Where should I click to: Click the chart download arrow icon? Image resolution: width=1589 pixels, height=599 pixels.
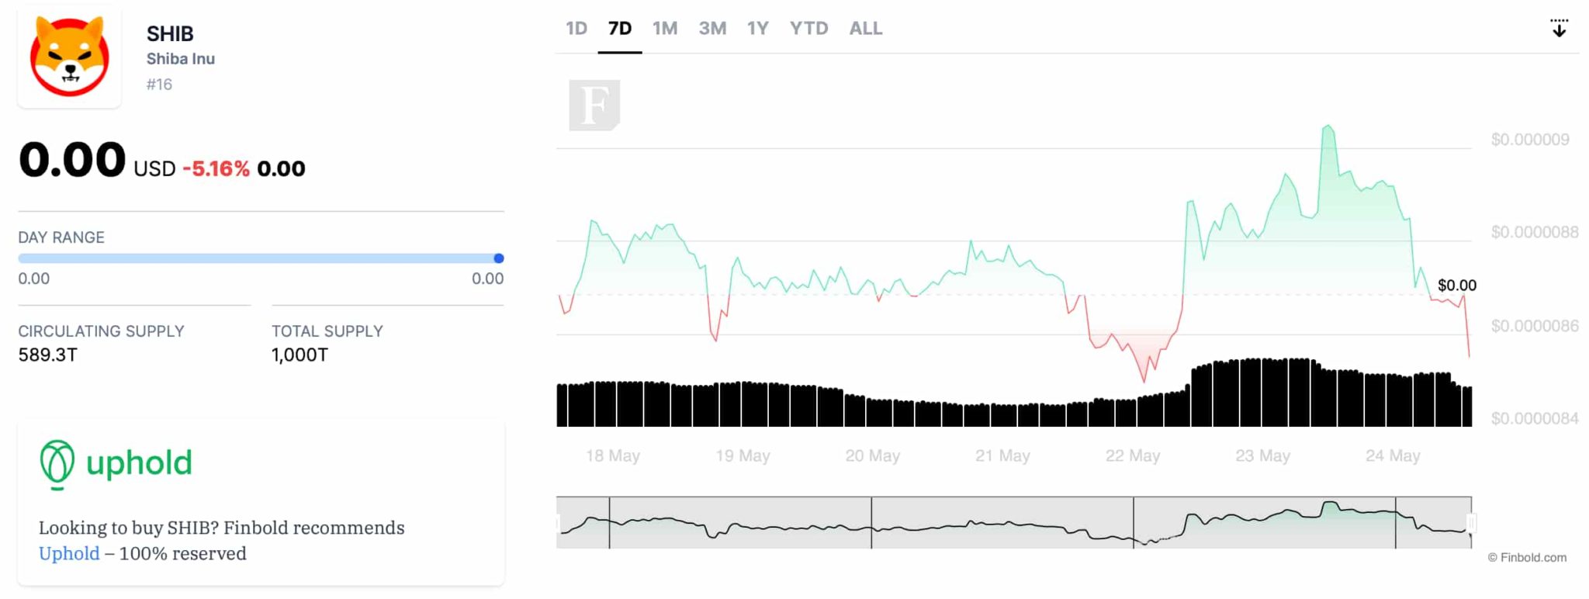tap(1559, 29)
